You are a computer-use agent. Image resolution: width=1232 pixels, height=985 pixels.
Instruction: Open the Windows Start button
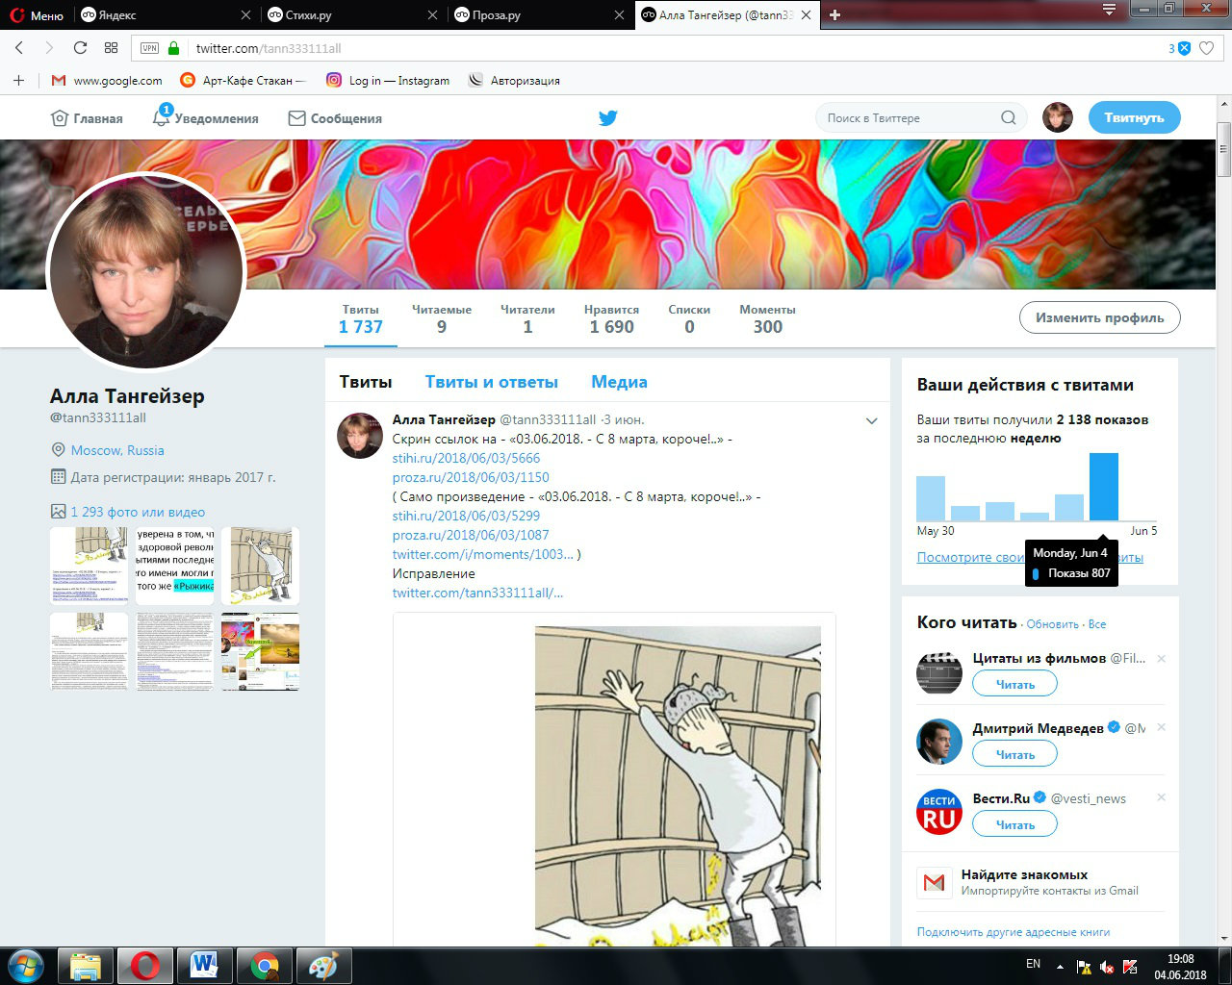pyautogui.click(x=25, y=965)
